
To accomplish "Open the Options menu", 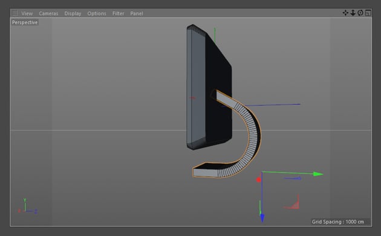I will (97, 13).
